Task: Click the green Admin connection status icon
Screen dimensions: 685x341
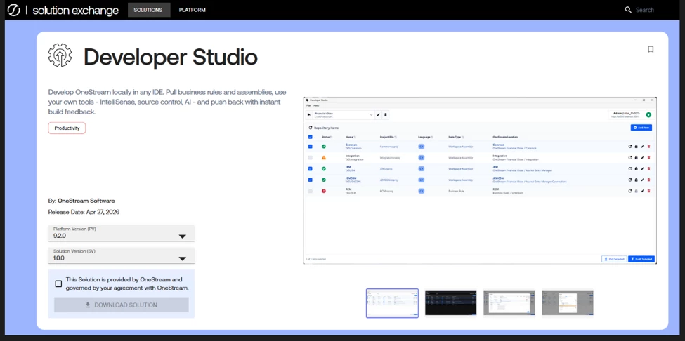Action: point(648,114)
